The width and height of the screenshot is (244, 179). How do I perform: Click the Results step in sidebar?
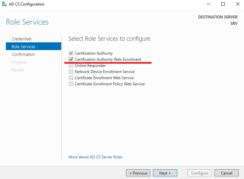click(x=18, y=70)
